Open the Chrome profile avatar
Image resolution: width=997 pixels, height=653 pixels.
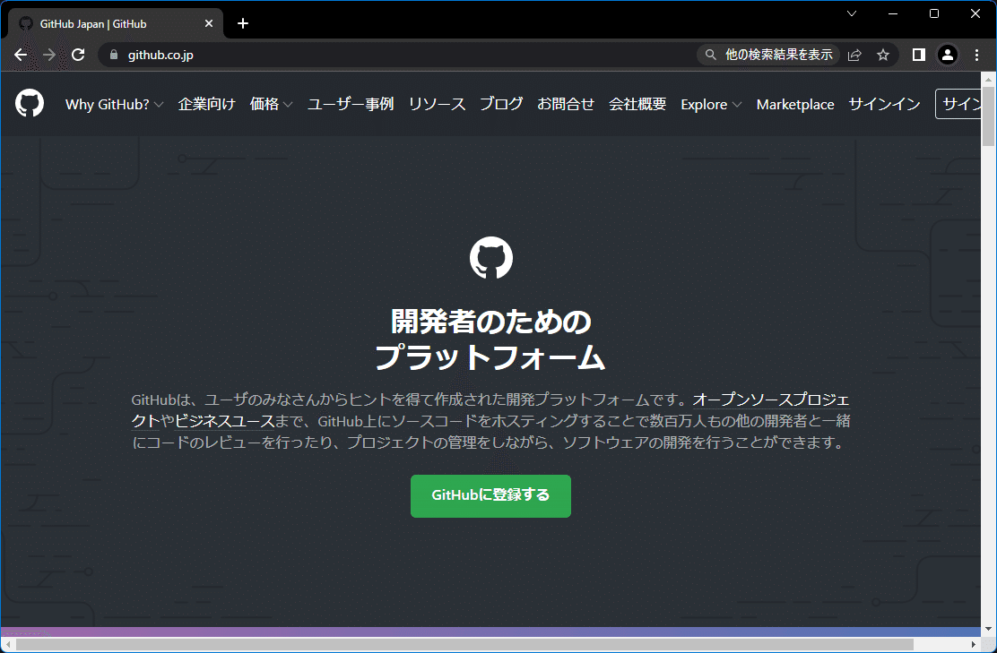coord(948,55)
